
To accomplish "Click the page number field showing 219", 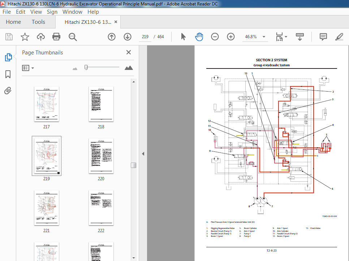I will pyautogui.click(x=145, y=37).
